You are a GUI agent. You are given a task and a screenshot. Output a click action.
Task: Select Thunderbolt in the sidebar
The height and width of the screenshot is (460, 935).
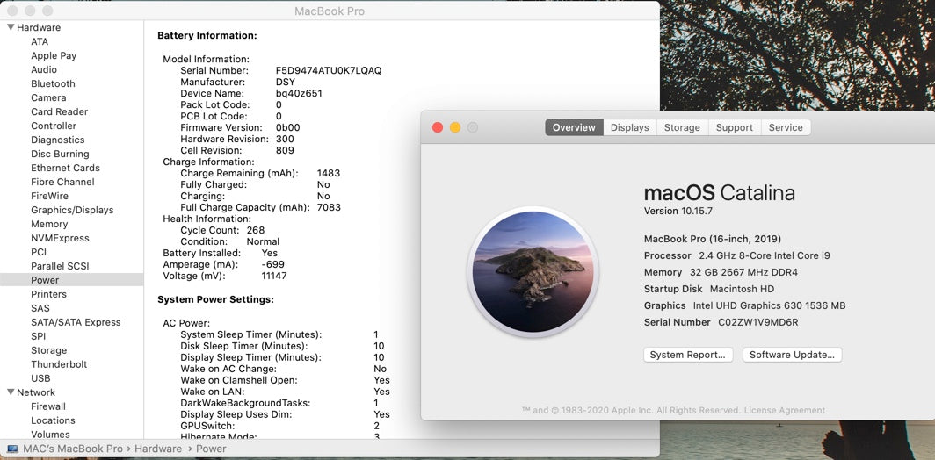pos(59,364)
